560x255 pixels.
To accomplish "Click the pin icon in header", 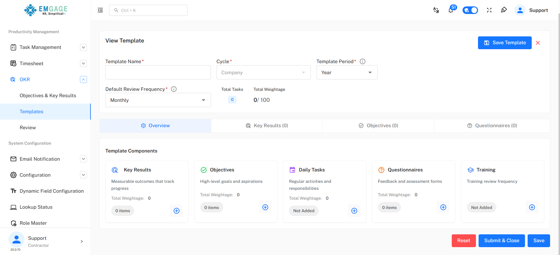I will click(504, 10).
